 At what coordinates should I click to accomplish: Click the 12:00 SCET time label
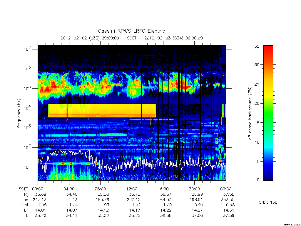click(x=132, y=189)
